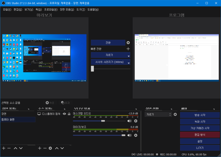Remove selected scene with minus icon
The height and width of the screenshot is (157, 221).
coord(9,148)
